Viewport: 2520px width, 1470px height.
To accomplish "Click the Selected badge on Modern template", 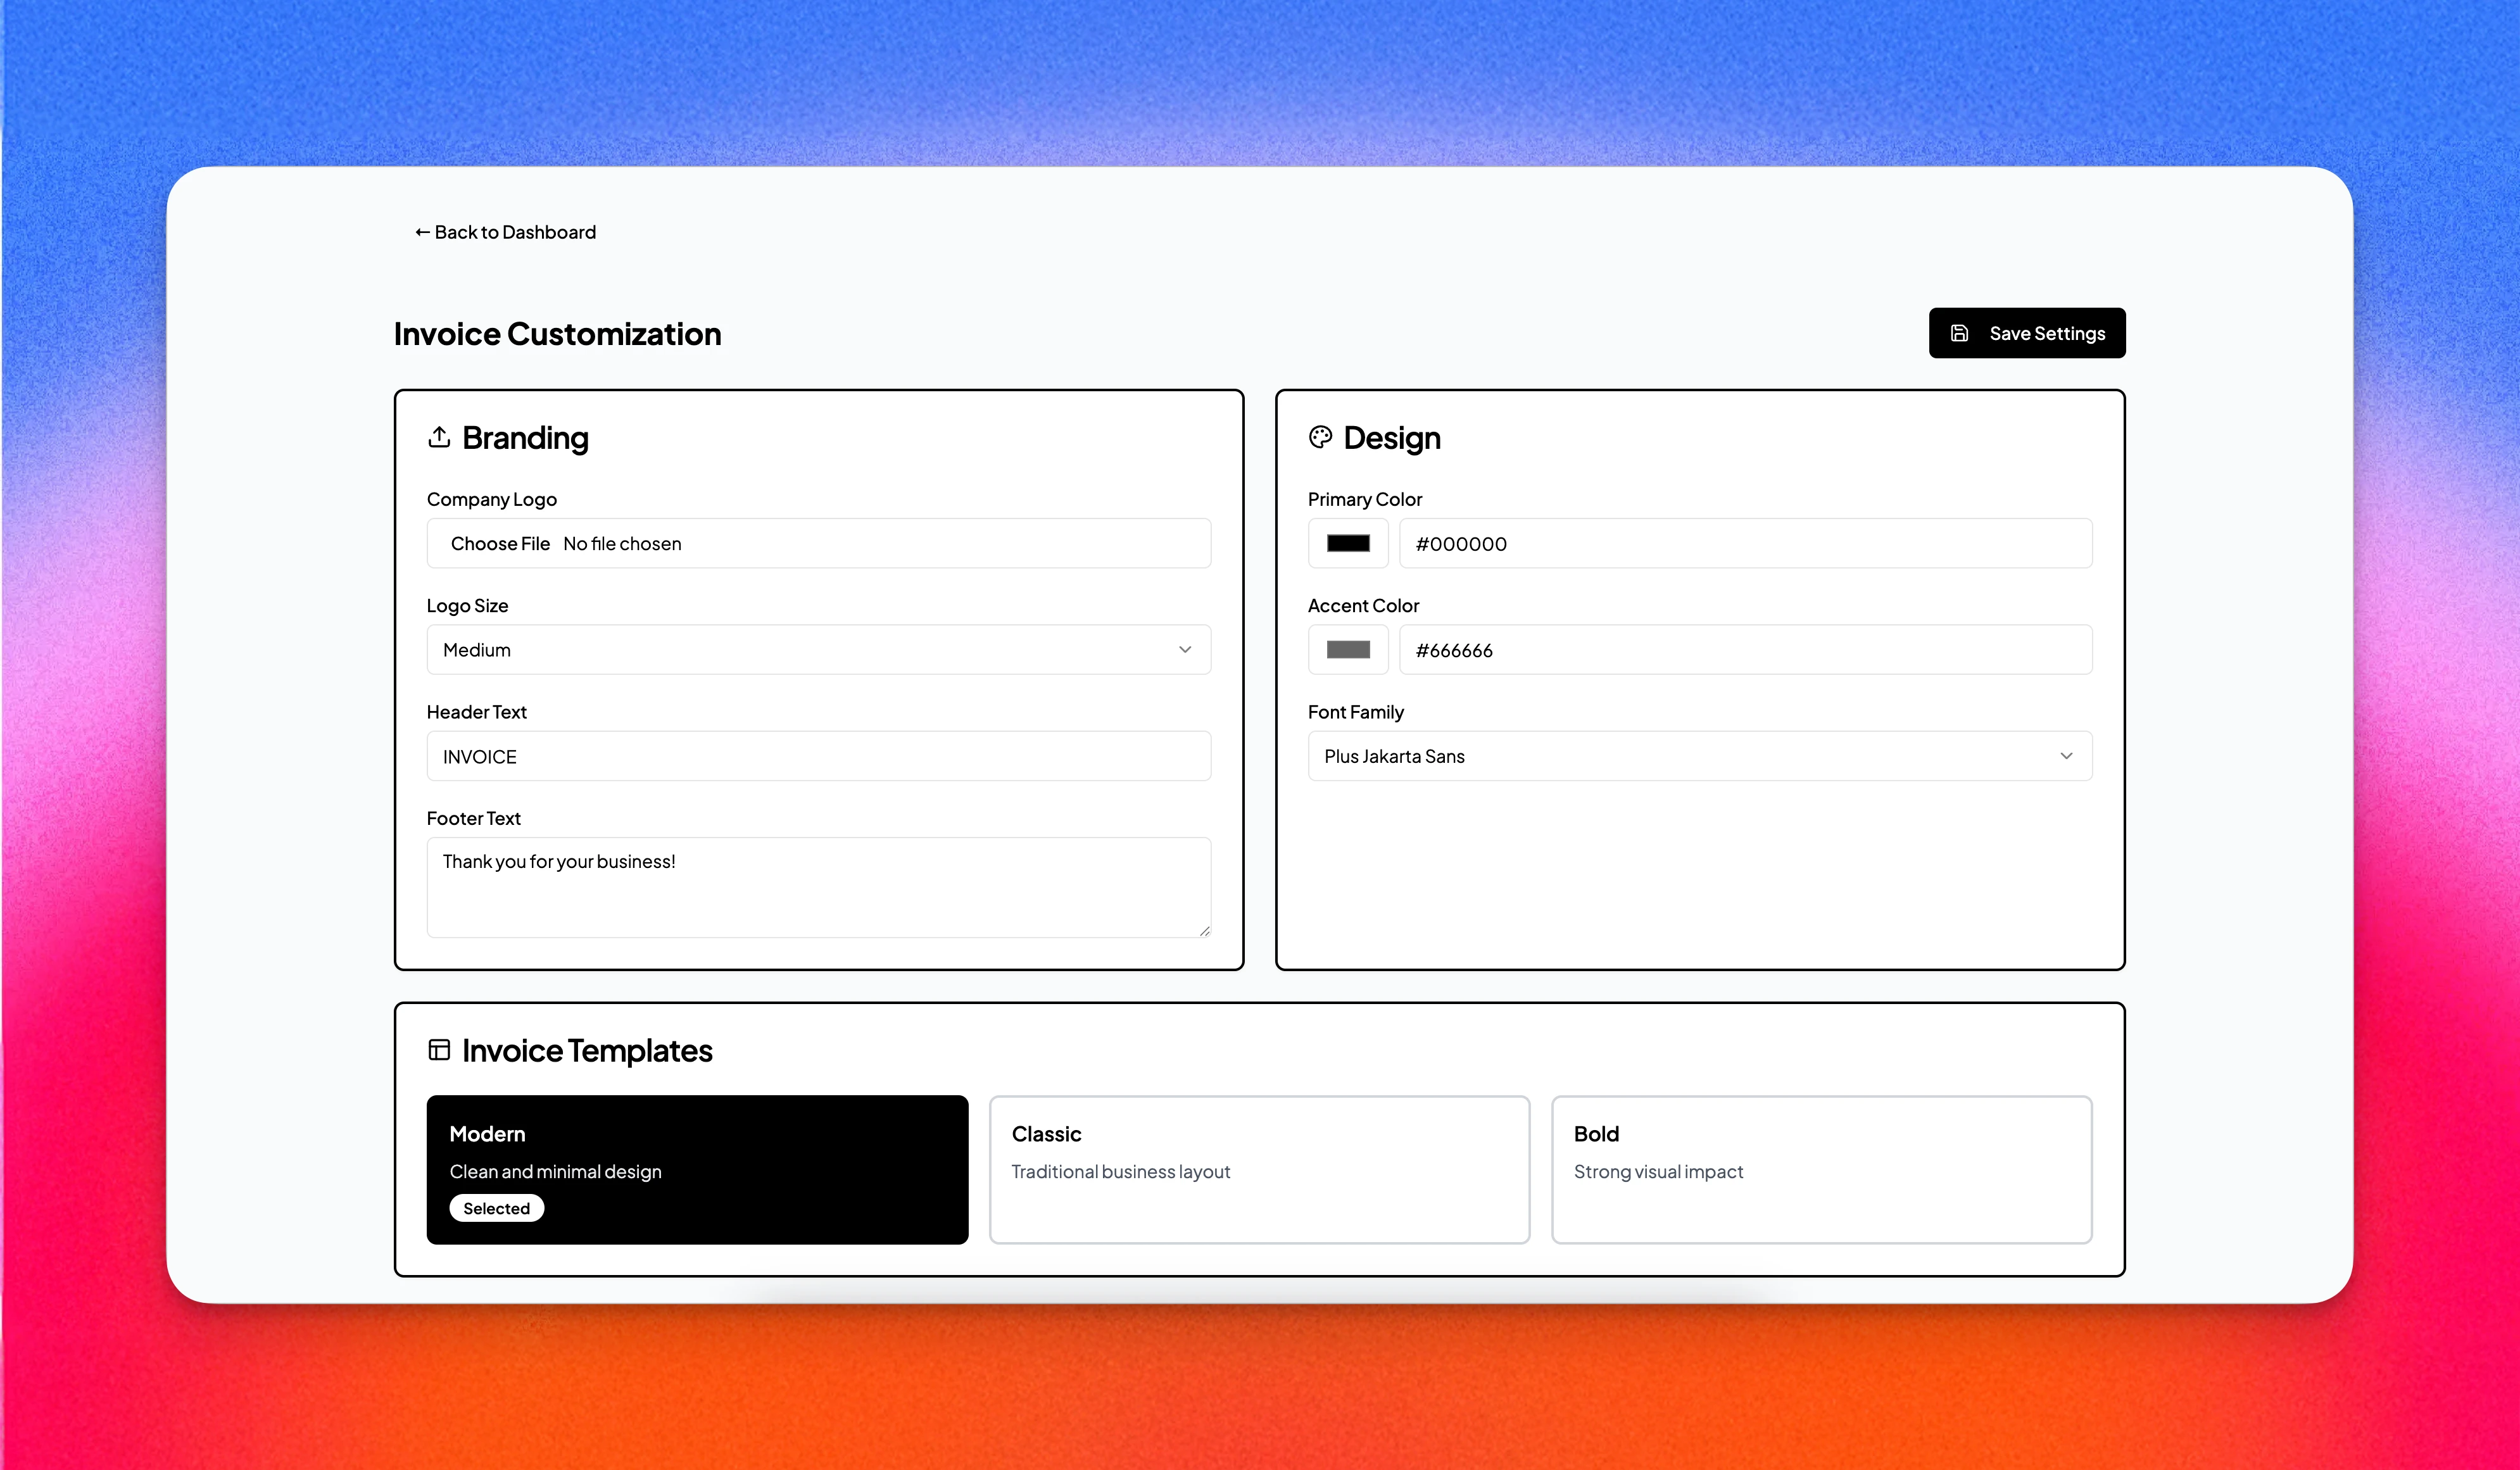I will click(x=496, y=1208).
